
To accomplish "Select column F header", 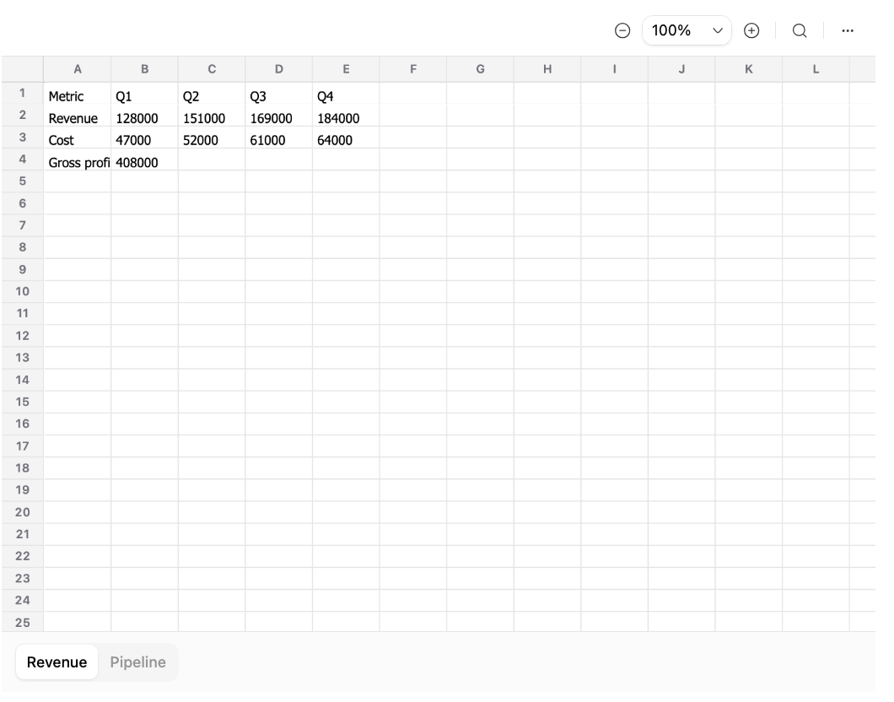I will point(413,69).
